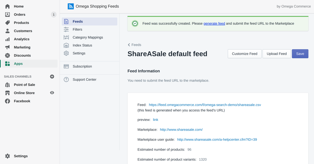Image resolution: width=314 pixels, height=164 pixels.
Task: Click the Customers person icon
Action: tap(7, 31)
